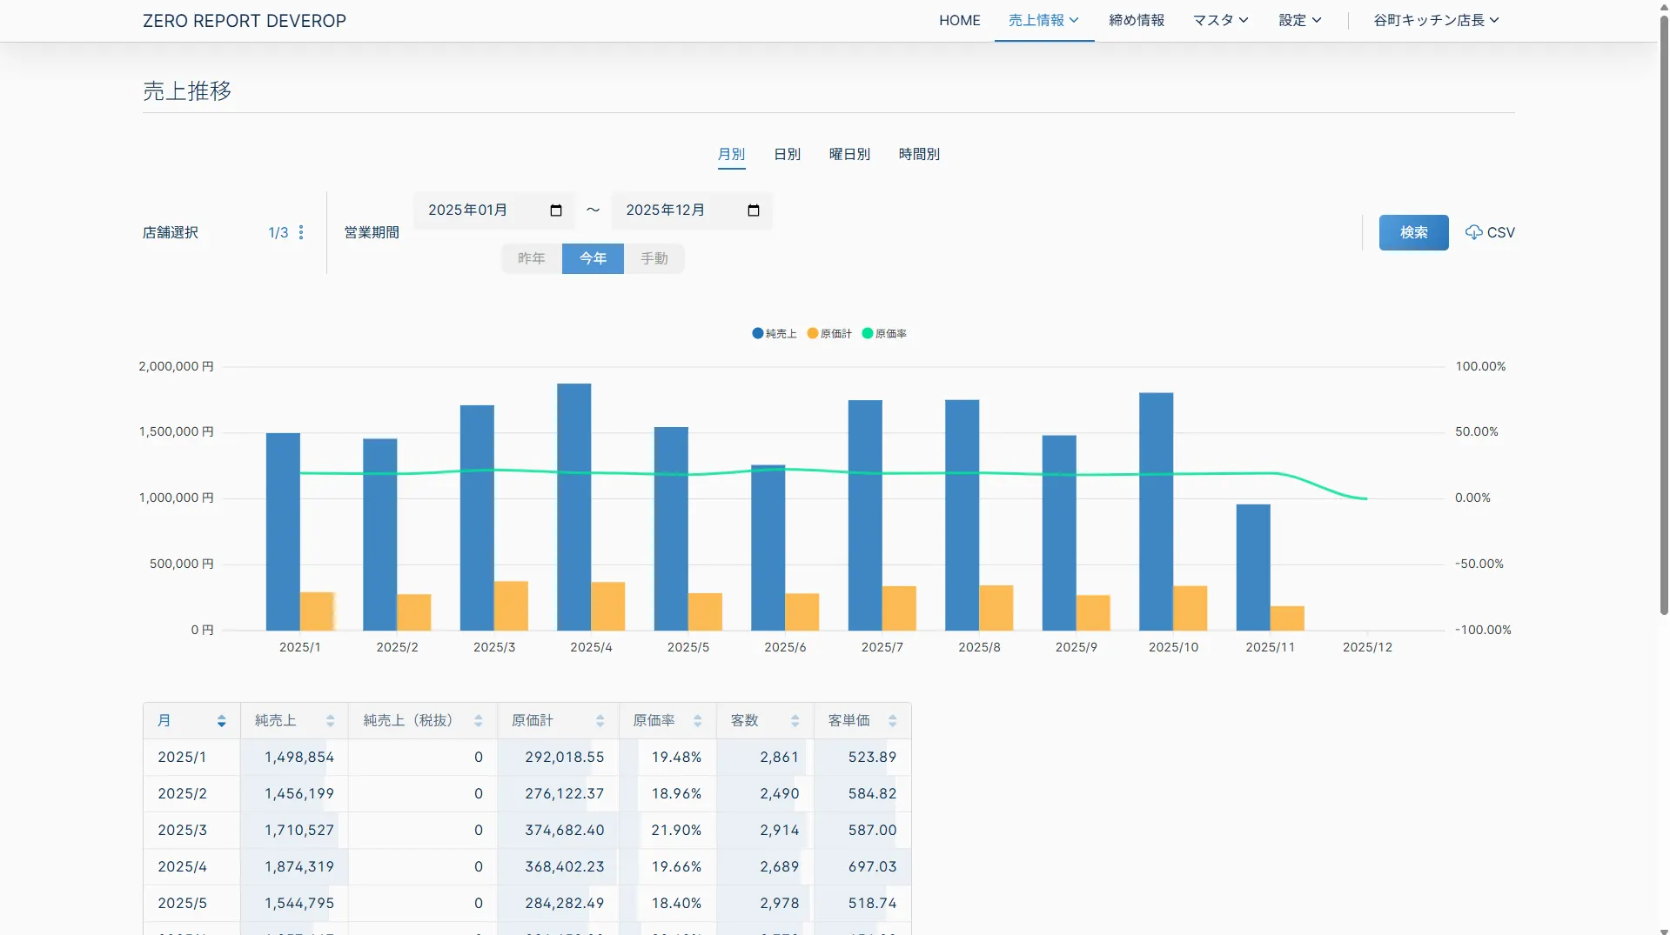Select the 昨年 period toggle

tap(531, 258)
